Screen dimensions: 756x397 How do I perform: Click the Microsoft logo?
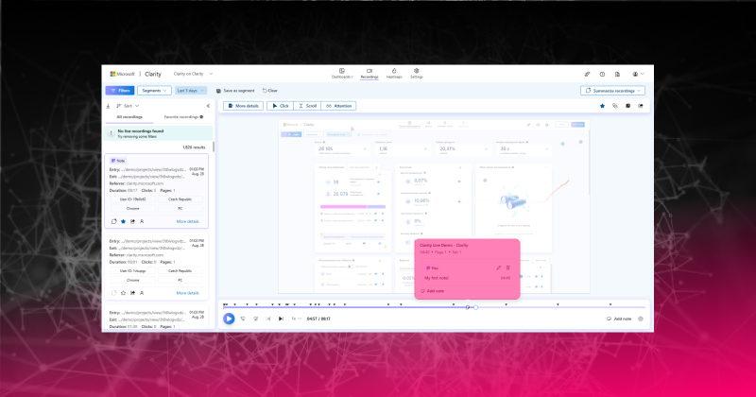[122, 74]
